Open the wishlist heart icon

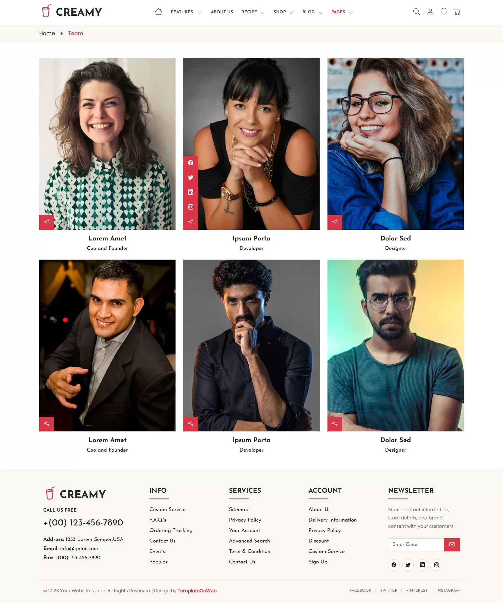tap(444, 12)
